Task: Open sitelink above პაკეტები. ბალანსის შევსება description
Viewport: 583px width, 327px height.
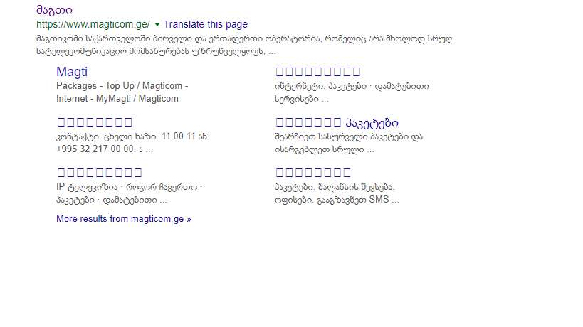Action: coord(313,173)
